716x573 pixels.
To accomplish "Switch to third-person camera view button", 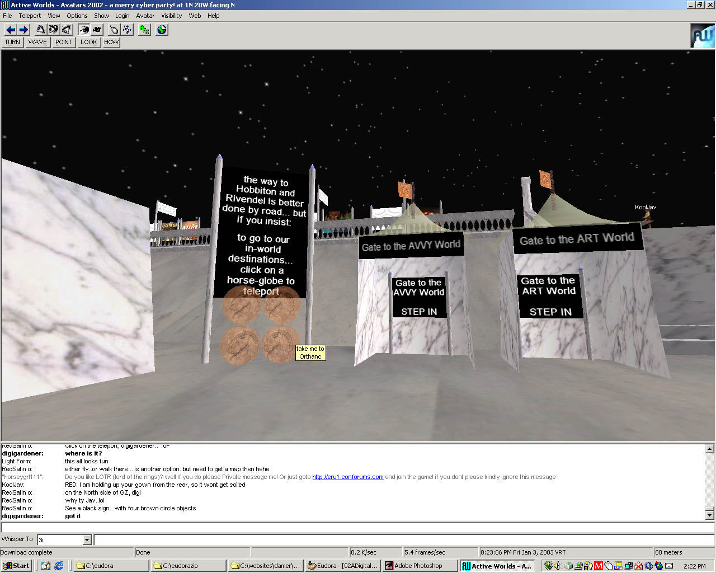I will 97,30.
